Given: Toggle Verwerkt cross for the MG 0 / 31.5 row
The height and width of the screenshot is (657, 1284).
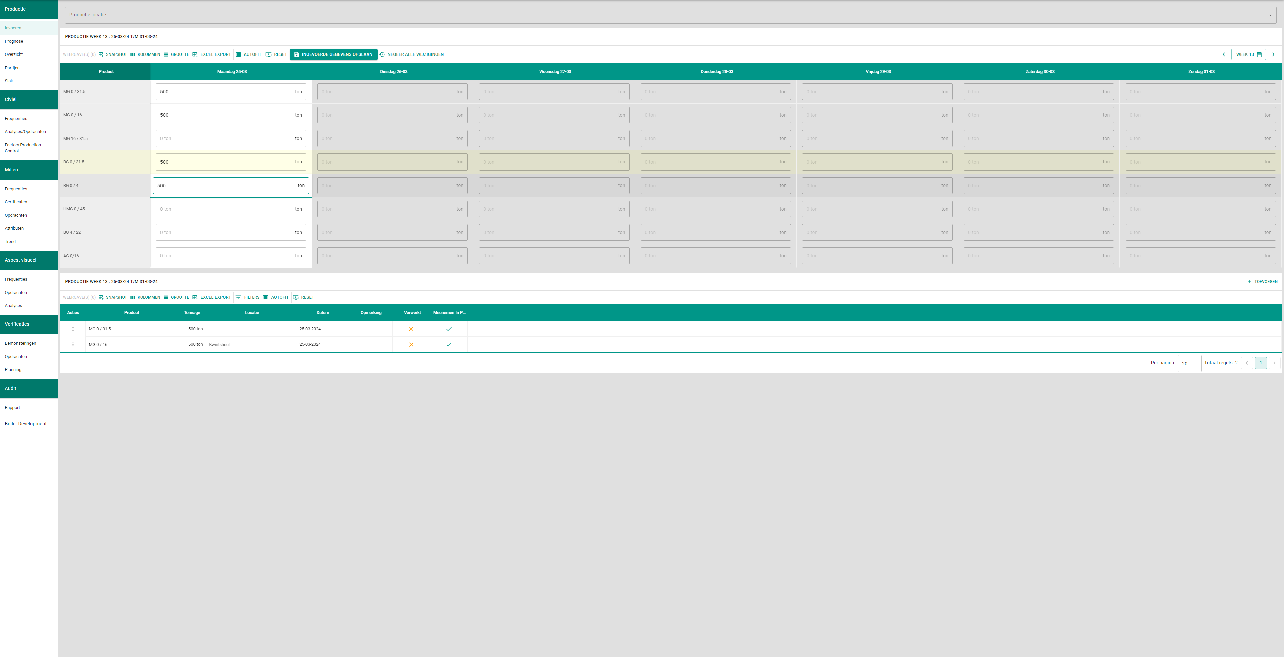Looking at the screenshot, I should (x=411, y=329).
